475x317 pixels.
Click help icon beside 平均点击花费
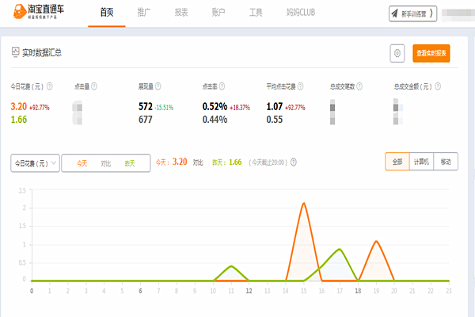pos(301,86)
